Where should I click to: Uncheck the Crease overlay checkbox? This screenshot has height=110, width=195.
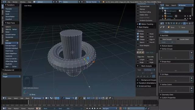pyautogui.click(x=138, y=39)
